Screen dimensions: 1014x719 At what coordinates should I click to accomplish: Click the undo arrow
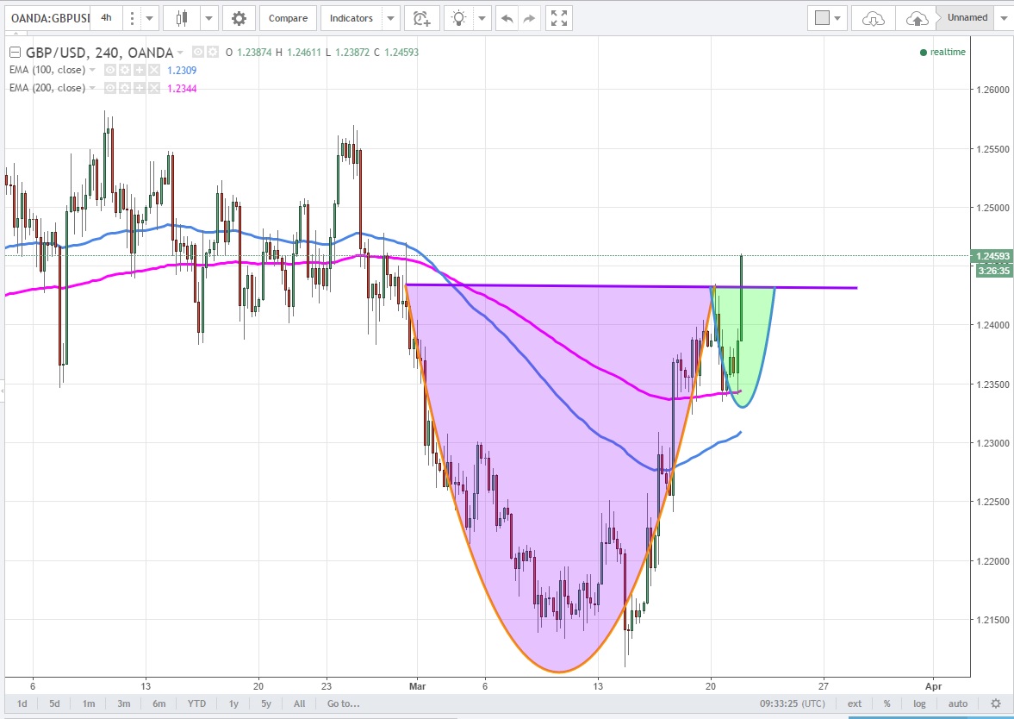click(507, 18)
